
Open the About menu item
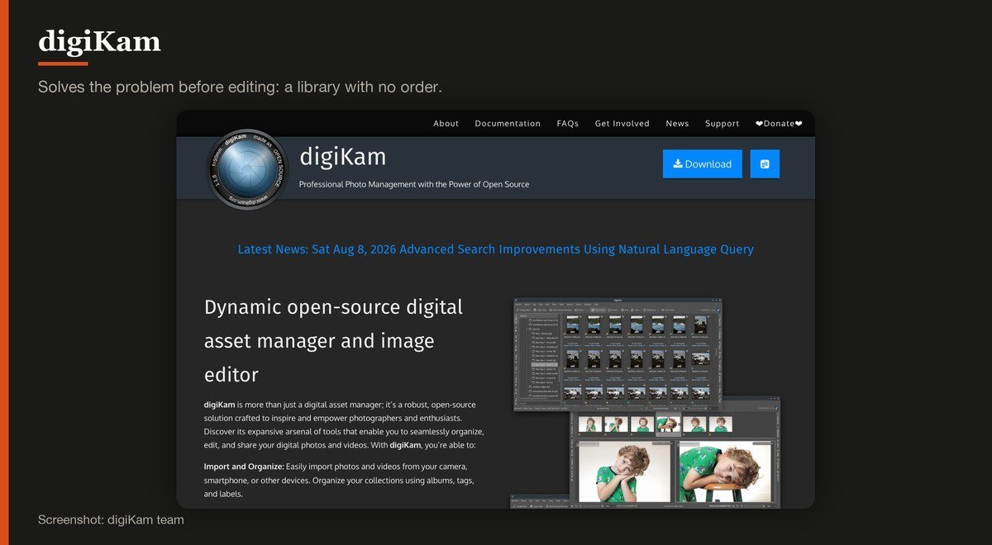pyautogui.click(x=446, y=124)
